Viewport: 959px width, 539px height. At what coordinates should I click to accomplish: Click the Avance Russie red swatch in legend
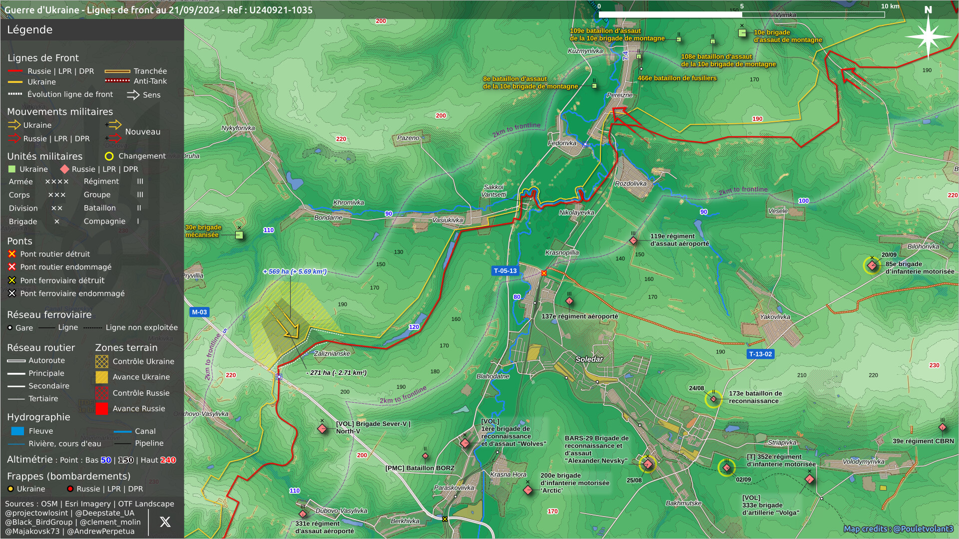pos(102,409)
